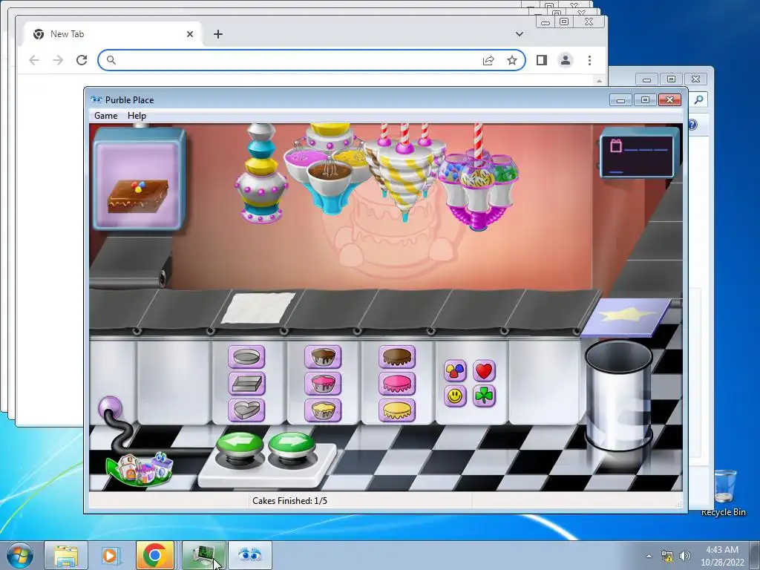This screenshot has height=570, width=760.
Task: Open the Help menu
Action: pos(137,115)
